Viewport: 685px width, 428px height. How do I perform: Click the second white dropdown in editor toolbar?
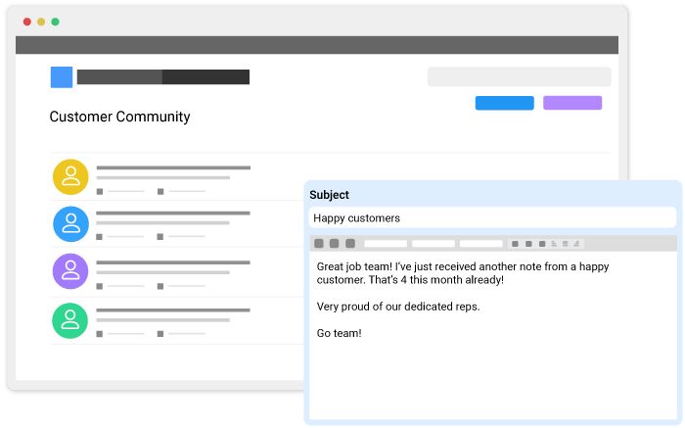click(x=433, y=244)
